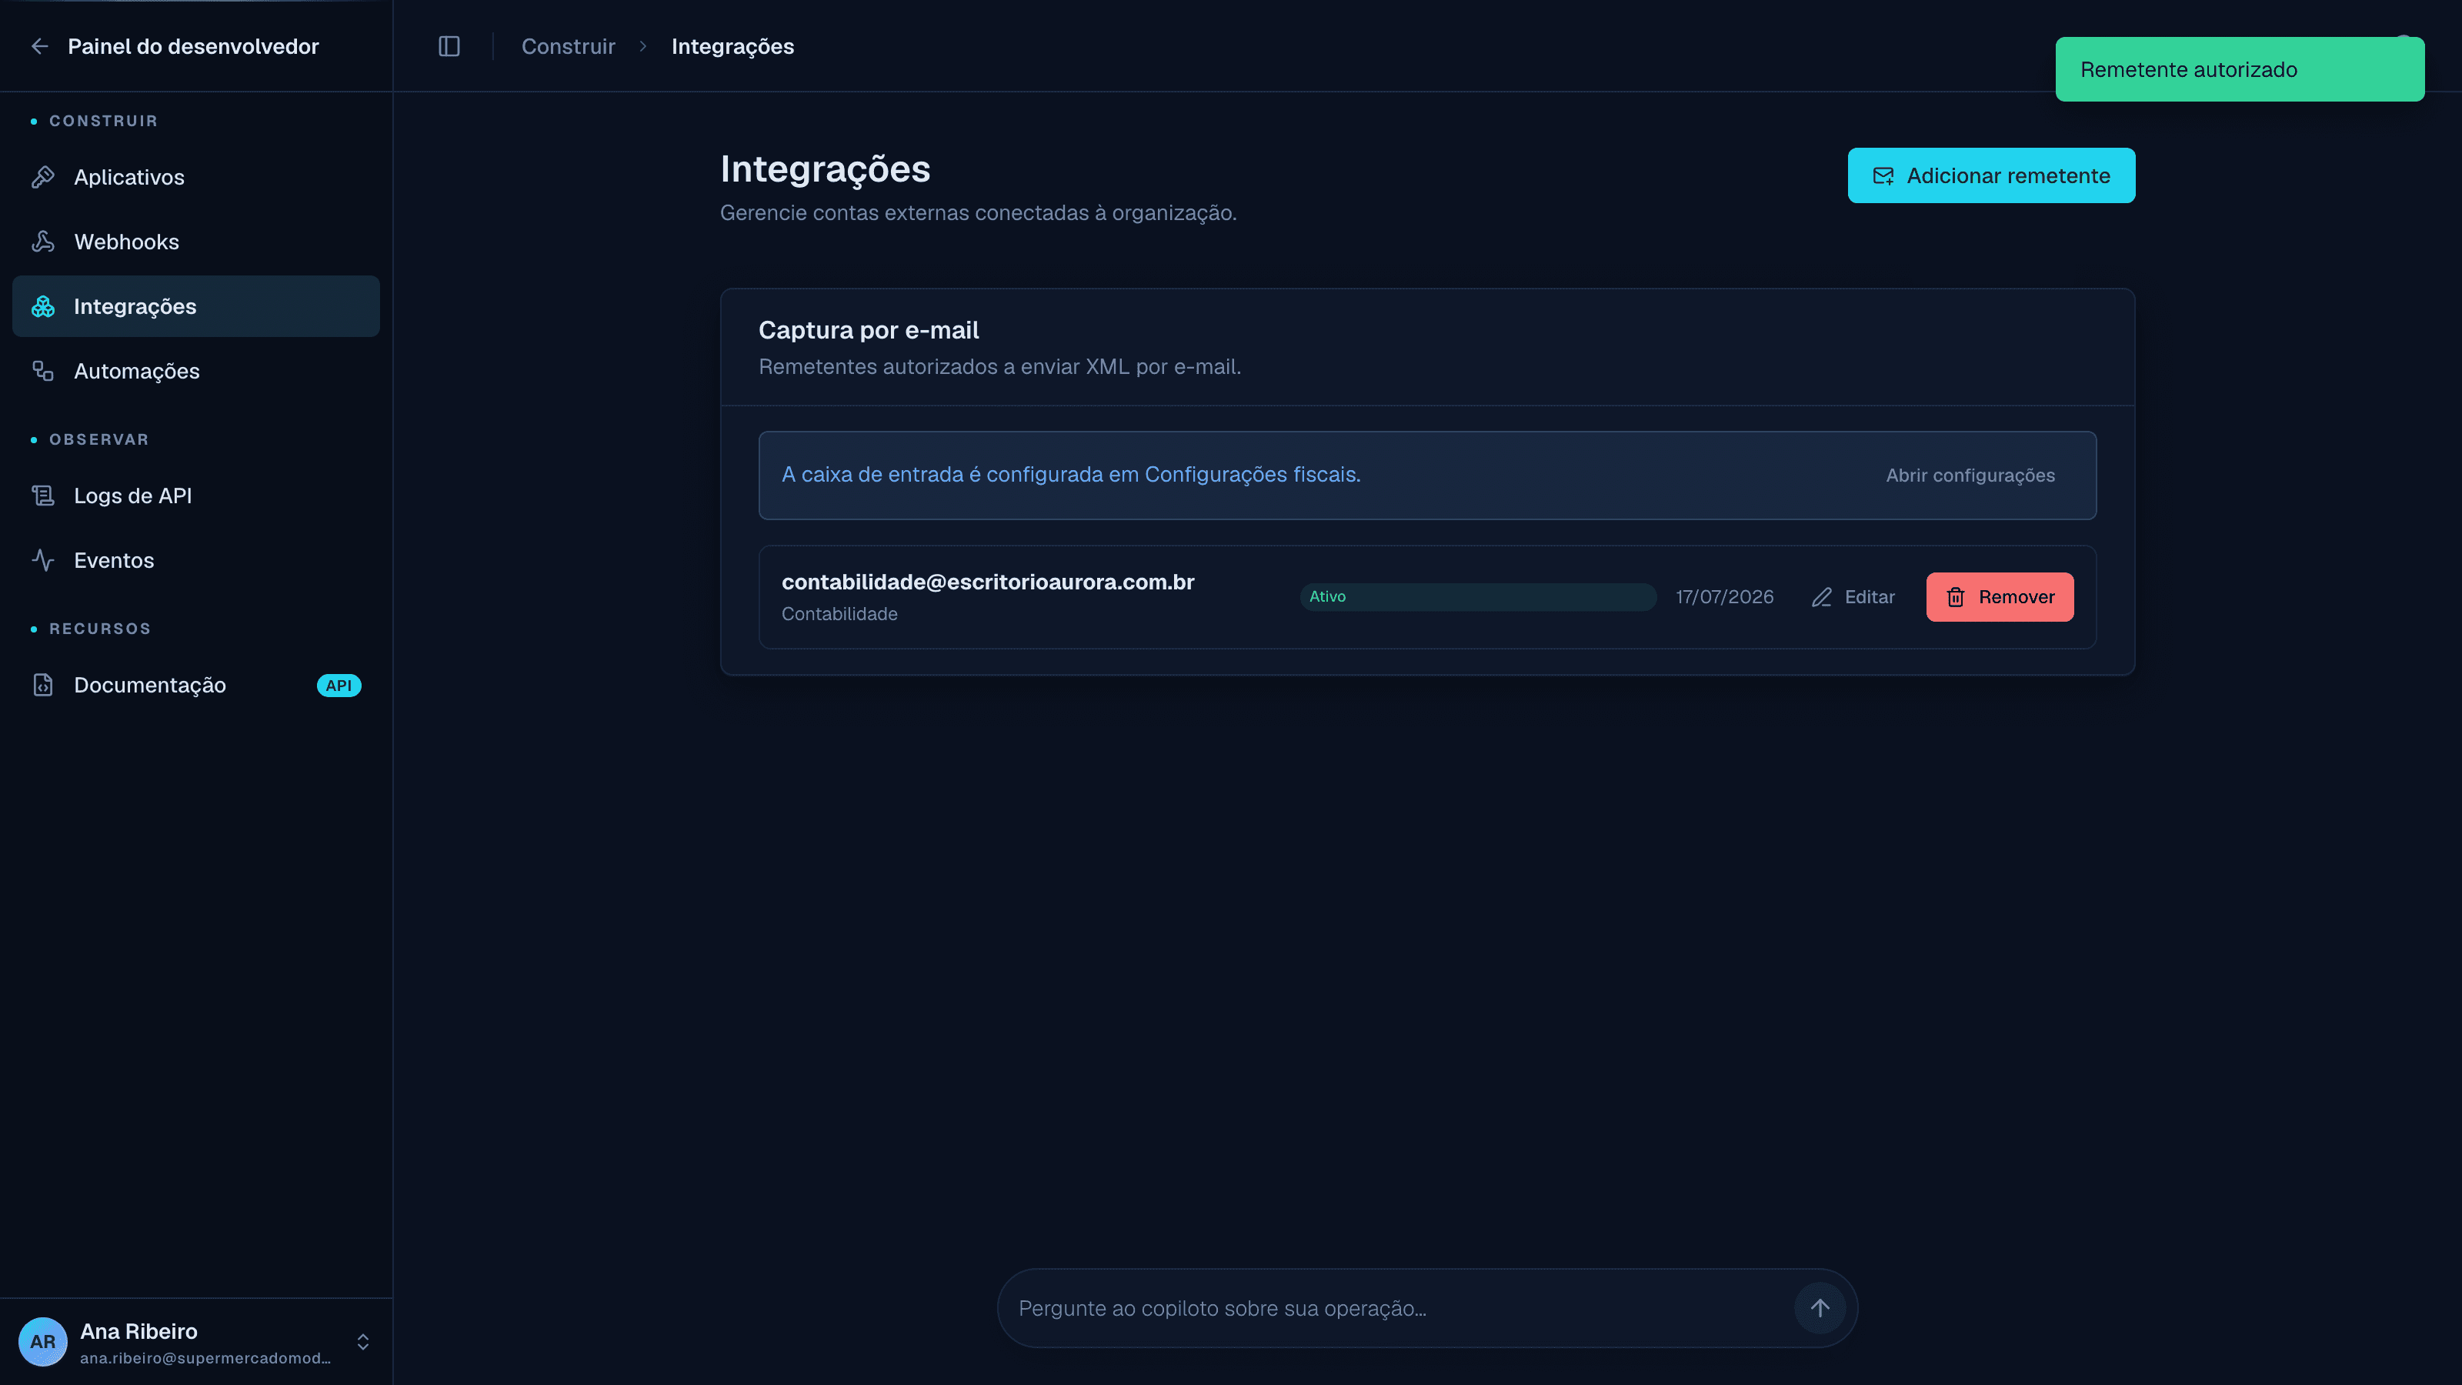The width and height of the screenshot is (2462, 1385).
Task: Toggle the sidebar panel icon
Action: point(449,46)
